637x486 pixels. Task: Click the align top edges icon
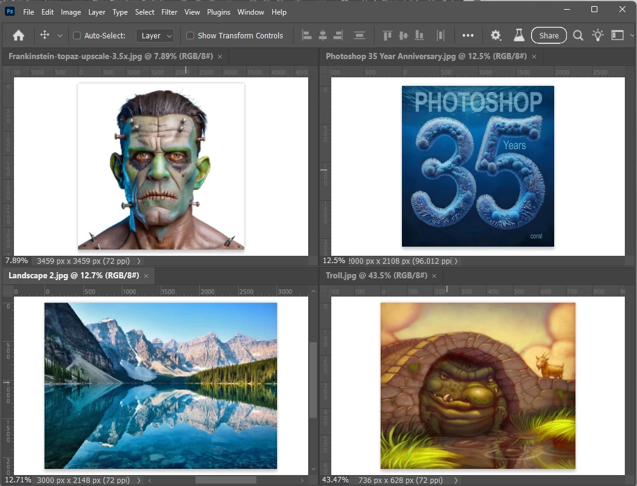387,36
